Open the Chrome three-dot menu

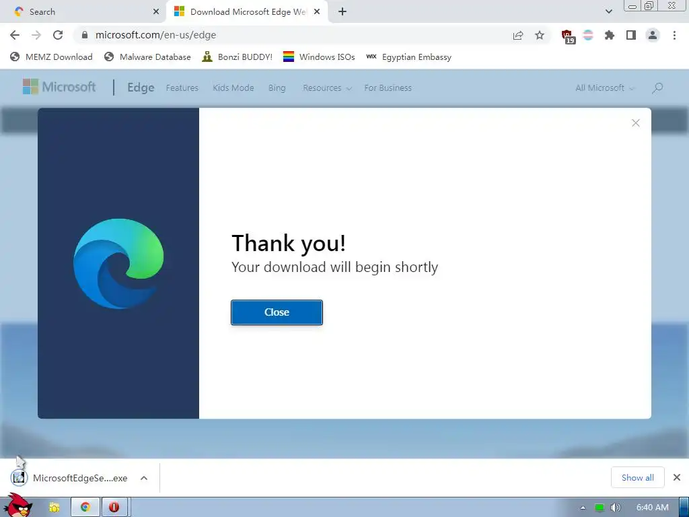[x=674, y=35]
